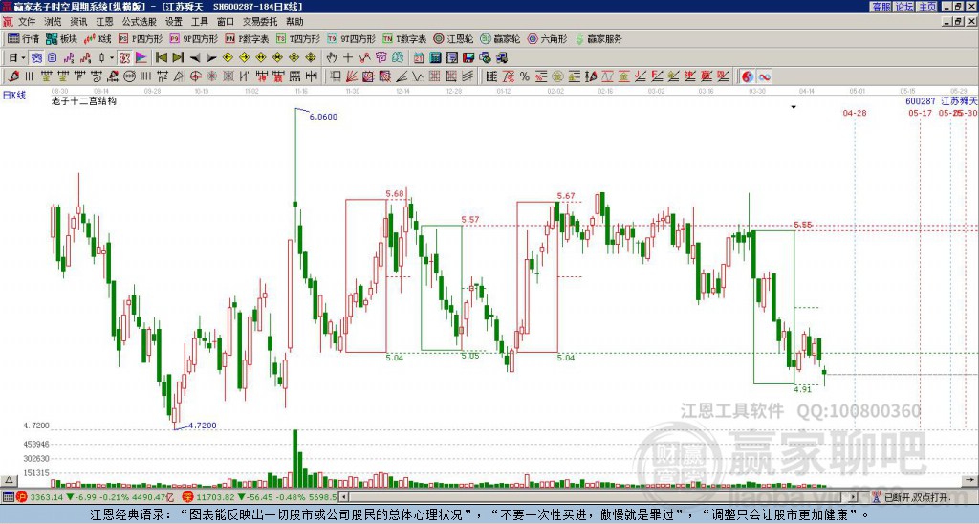Click the floppy disk save icon
The height and width of the screenshot is (524, 979).
pyautogui.click(x=468, y=57)
